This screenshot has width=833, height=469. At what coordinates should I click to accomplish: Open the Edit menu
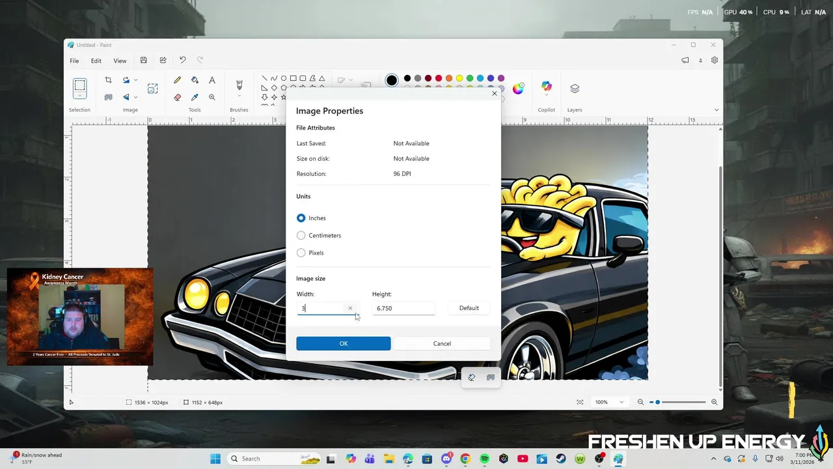pyautogui.click(x=96, y=61)
